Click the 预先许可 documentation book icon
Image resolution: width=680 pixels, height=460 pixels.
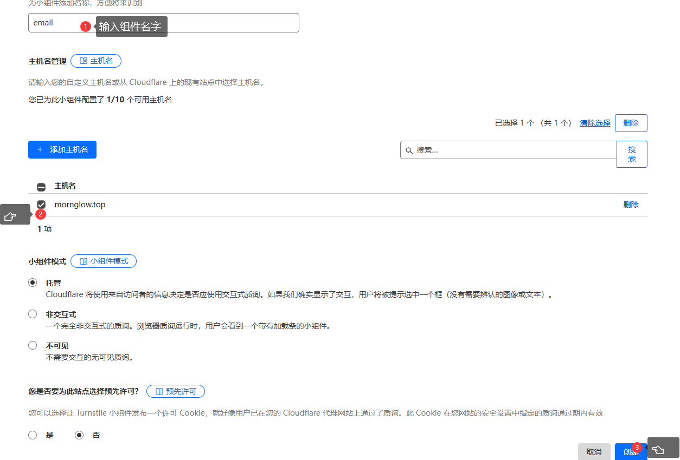coord(159,391)
